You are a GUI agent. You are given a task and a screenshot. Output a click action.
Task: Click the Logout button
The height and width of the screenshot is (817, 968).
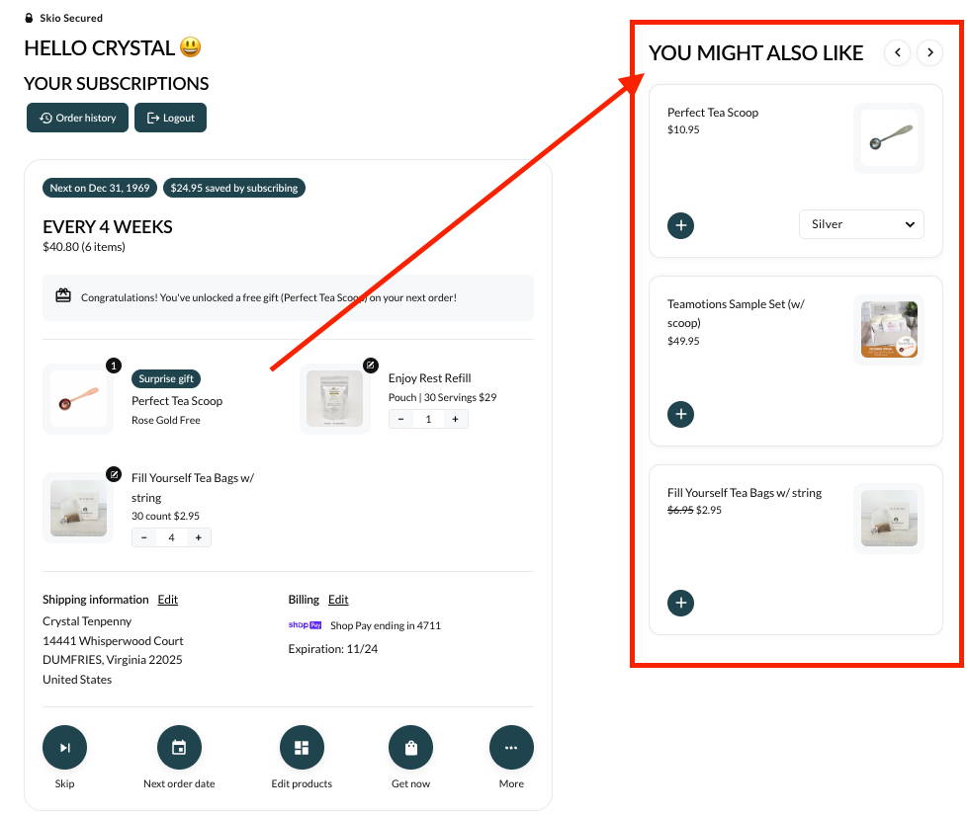[x=170, y=118]
